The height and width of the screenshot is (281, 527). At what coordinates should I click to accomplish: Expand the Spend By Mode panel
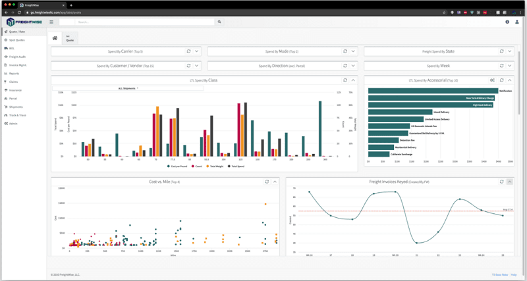[353, 51]
